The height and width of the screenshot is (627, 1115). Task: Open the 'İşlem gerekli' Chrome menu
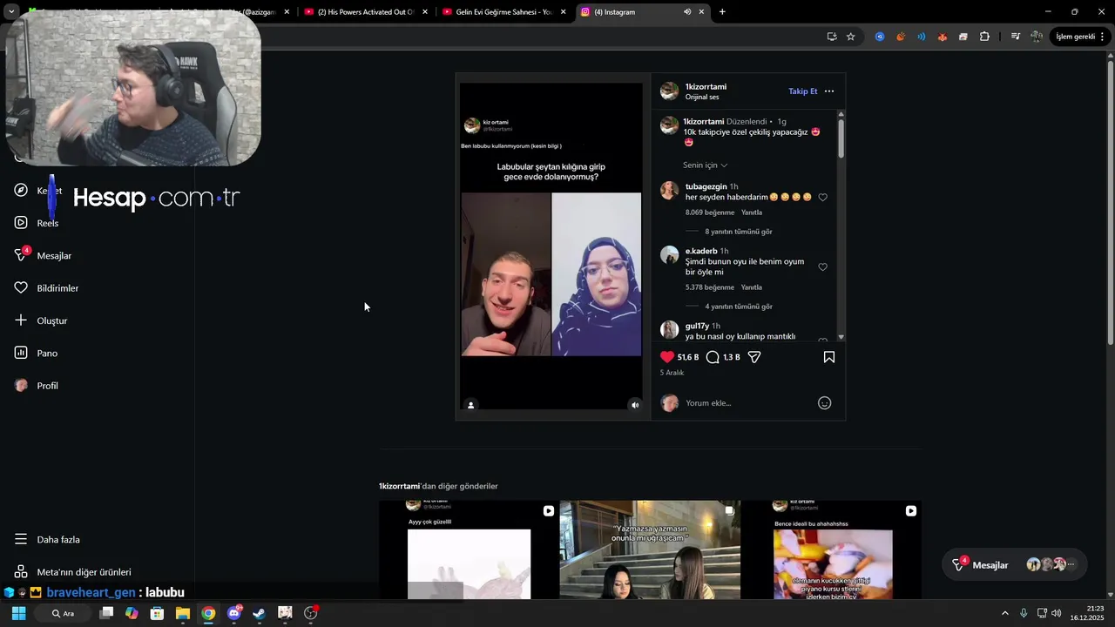pos(1081,37)
